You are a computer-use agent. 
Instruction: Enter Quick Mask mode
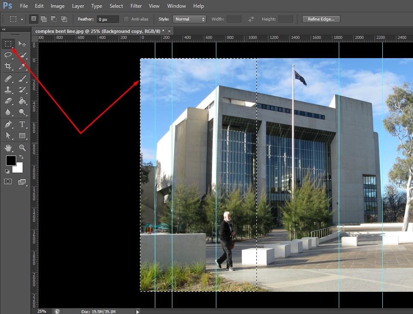(x=8, y=181)
